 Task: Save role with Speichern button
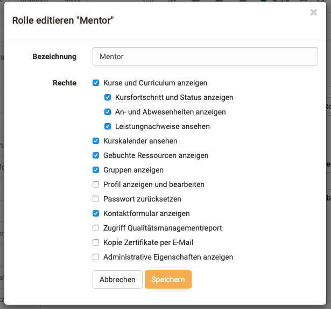168,279
